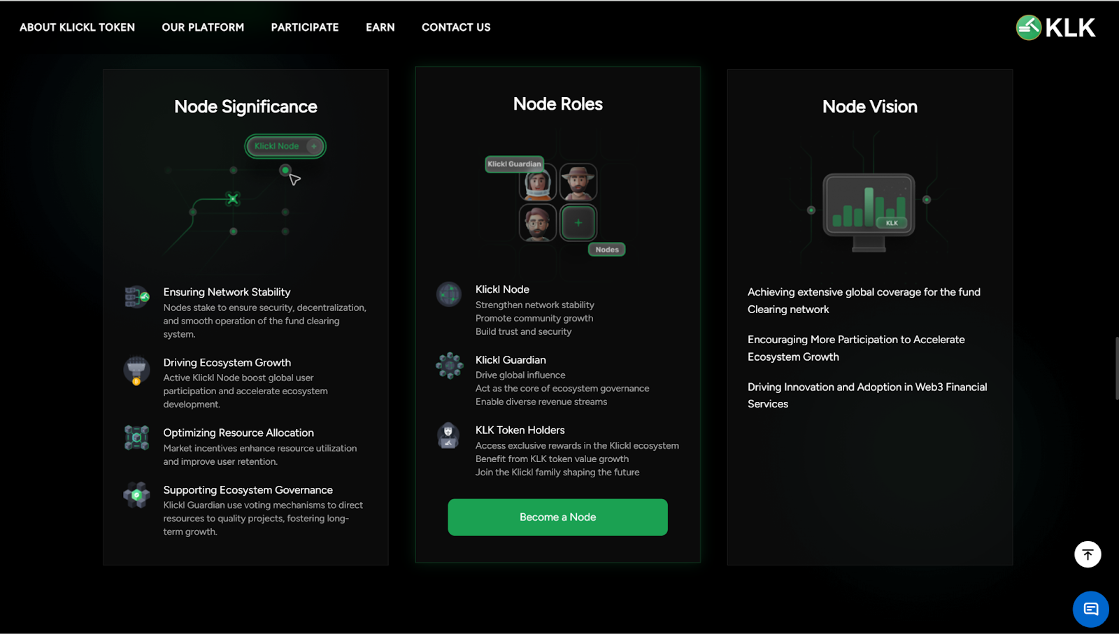The image size is (1119, 634).
Task: Click the Node Vision heading
Action: pyautogui.click(x=870, y=107)
